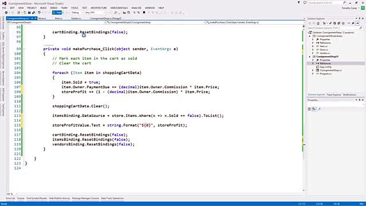The height and width of the screenshot is (206, 366).
Task: Open the BUILD menu
Action: (x=43, y=8)
